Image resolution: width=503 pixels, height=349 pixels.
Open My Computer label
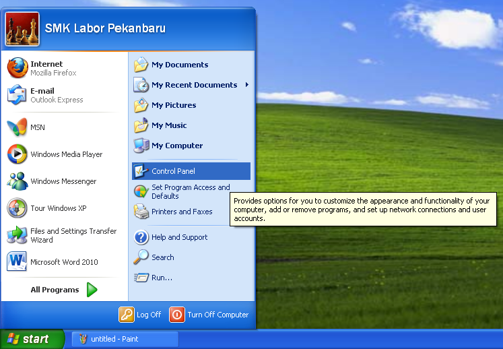[177, 146]
